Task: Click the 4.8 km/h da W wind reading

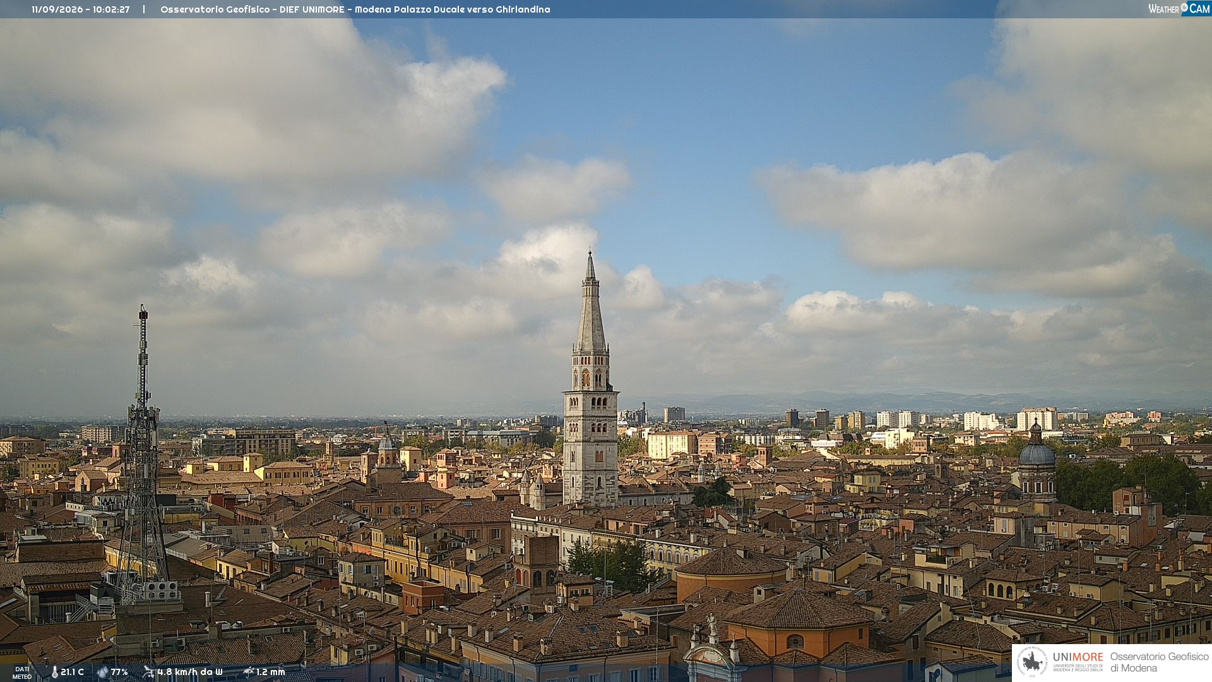Action: [190, 672]
